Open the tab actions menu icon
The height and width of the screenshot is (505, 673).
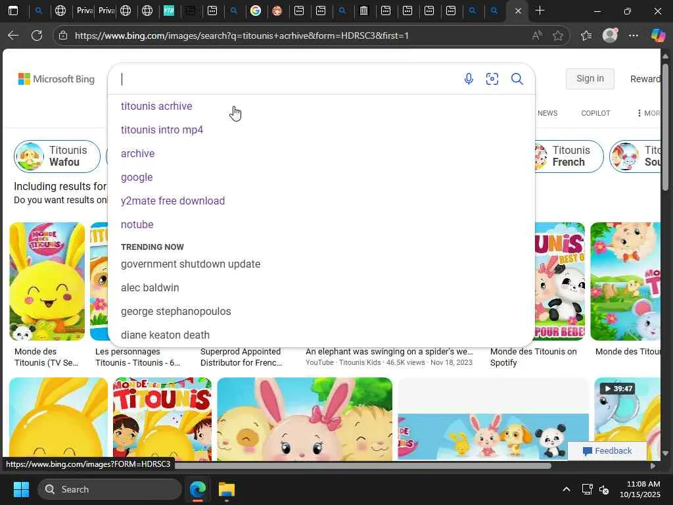tap(13, 11)
